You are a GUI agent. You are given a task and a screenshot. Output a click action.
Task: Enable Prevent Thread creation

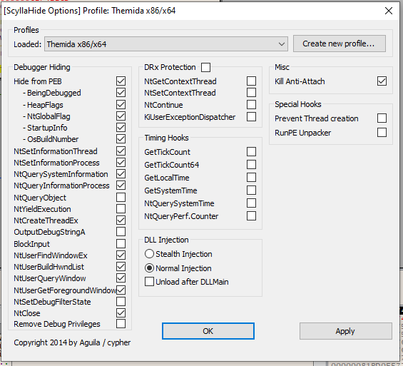click(382, 118)
